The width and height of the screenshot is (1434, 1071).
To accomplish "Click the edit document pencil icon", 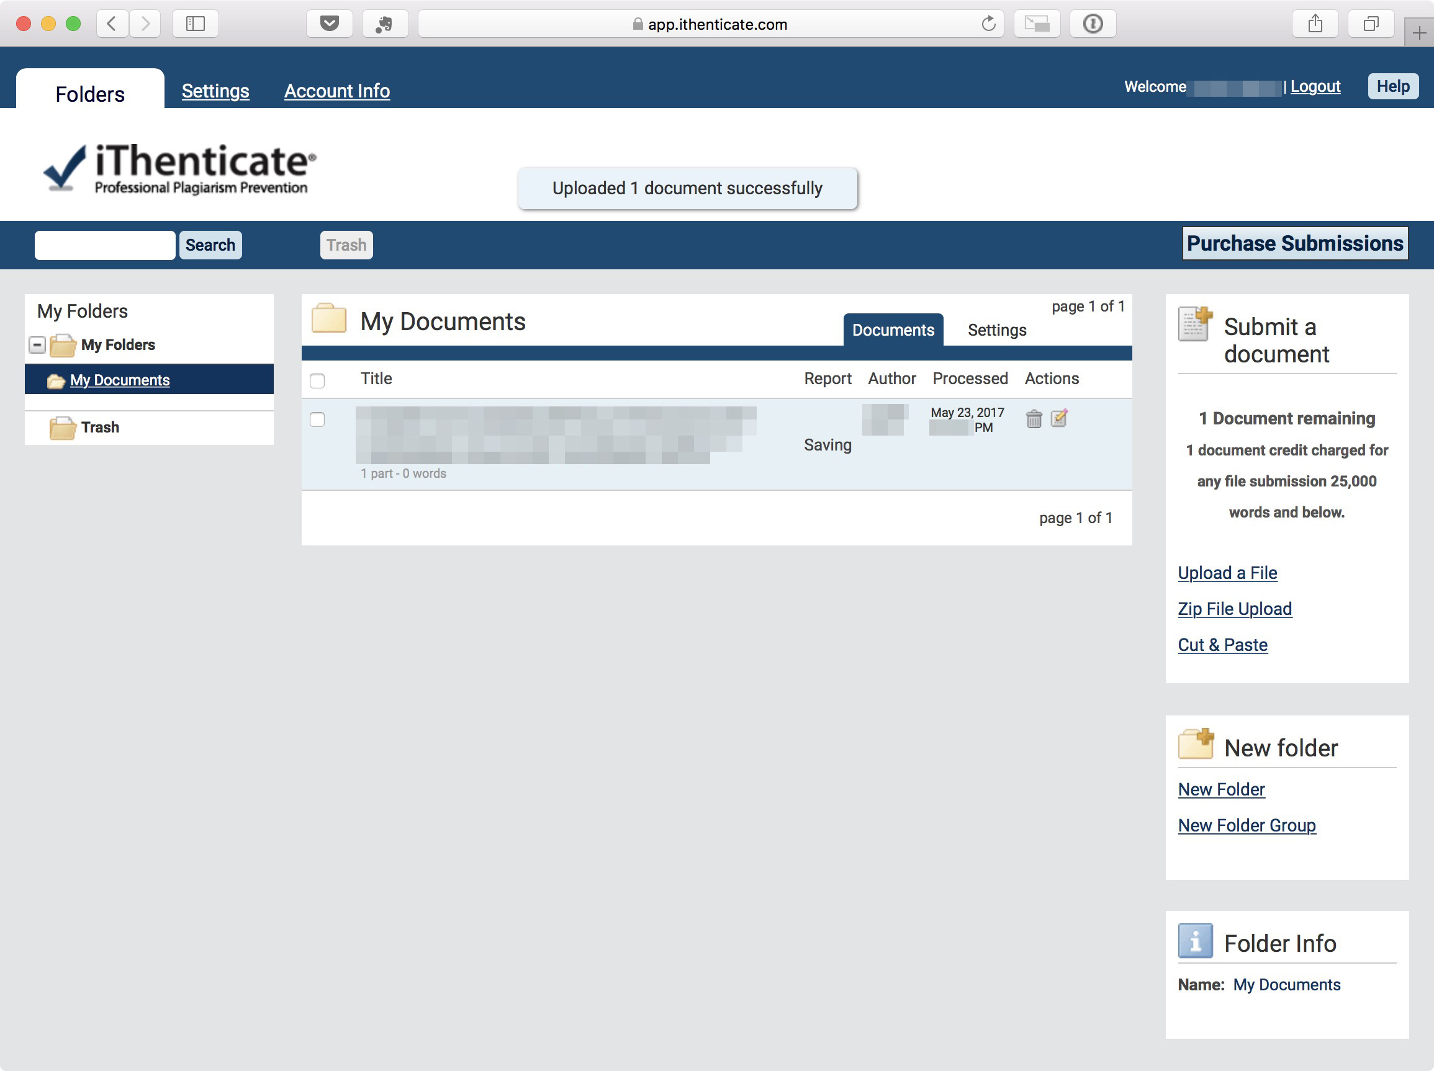I will click(1058, 418).
